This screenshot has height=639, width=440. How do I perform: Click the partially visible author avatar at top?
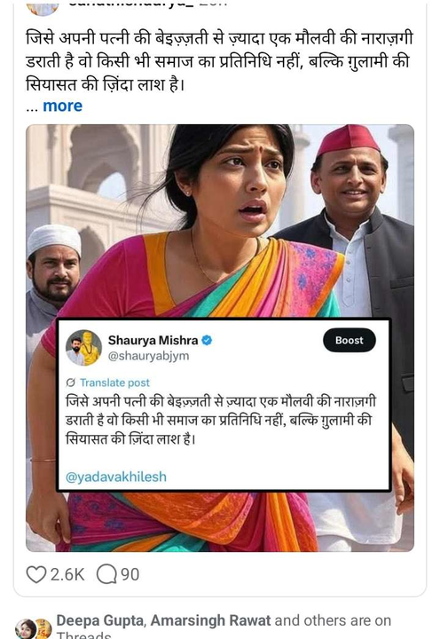(43, 8)
